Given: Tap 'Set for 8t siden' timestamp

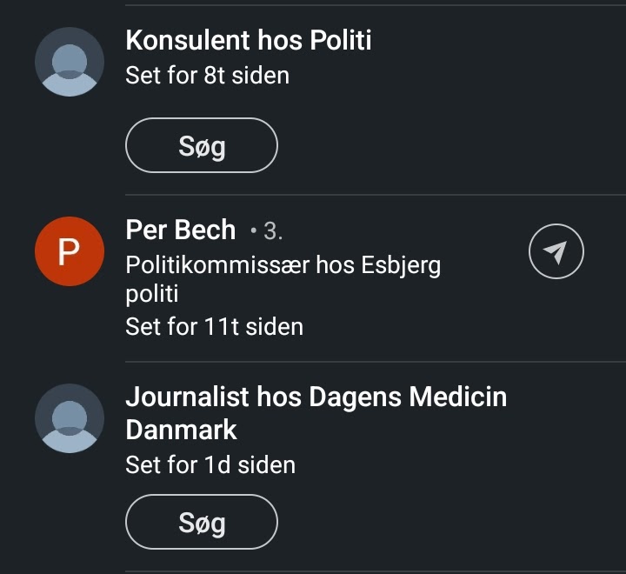Looking at the screenshot, I should [207, 75].
